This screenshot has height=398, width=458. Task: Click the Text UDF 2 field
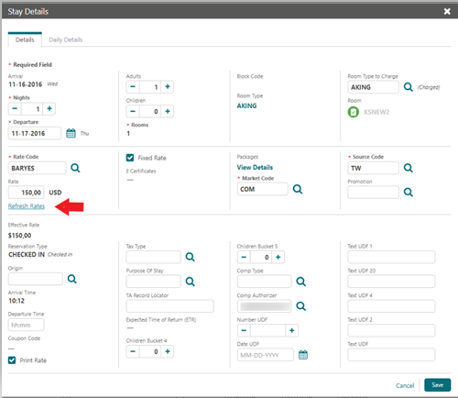[391, 330]
